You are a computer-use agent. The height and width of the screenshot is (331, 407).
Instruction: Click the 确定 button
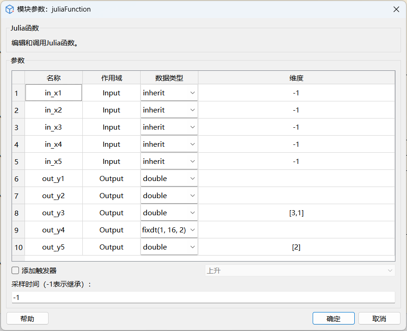333,319
